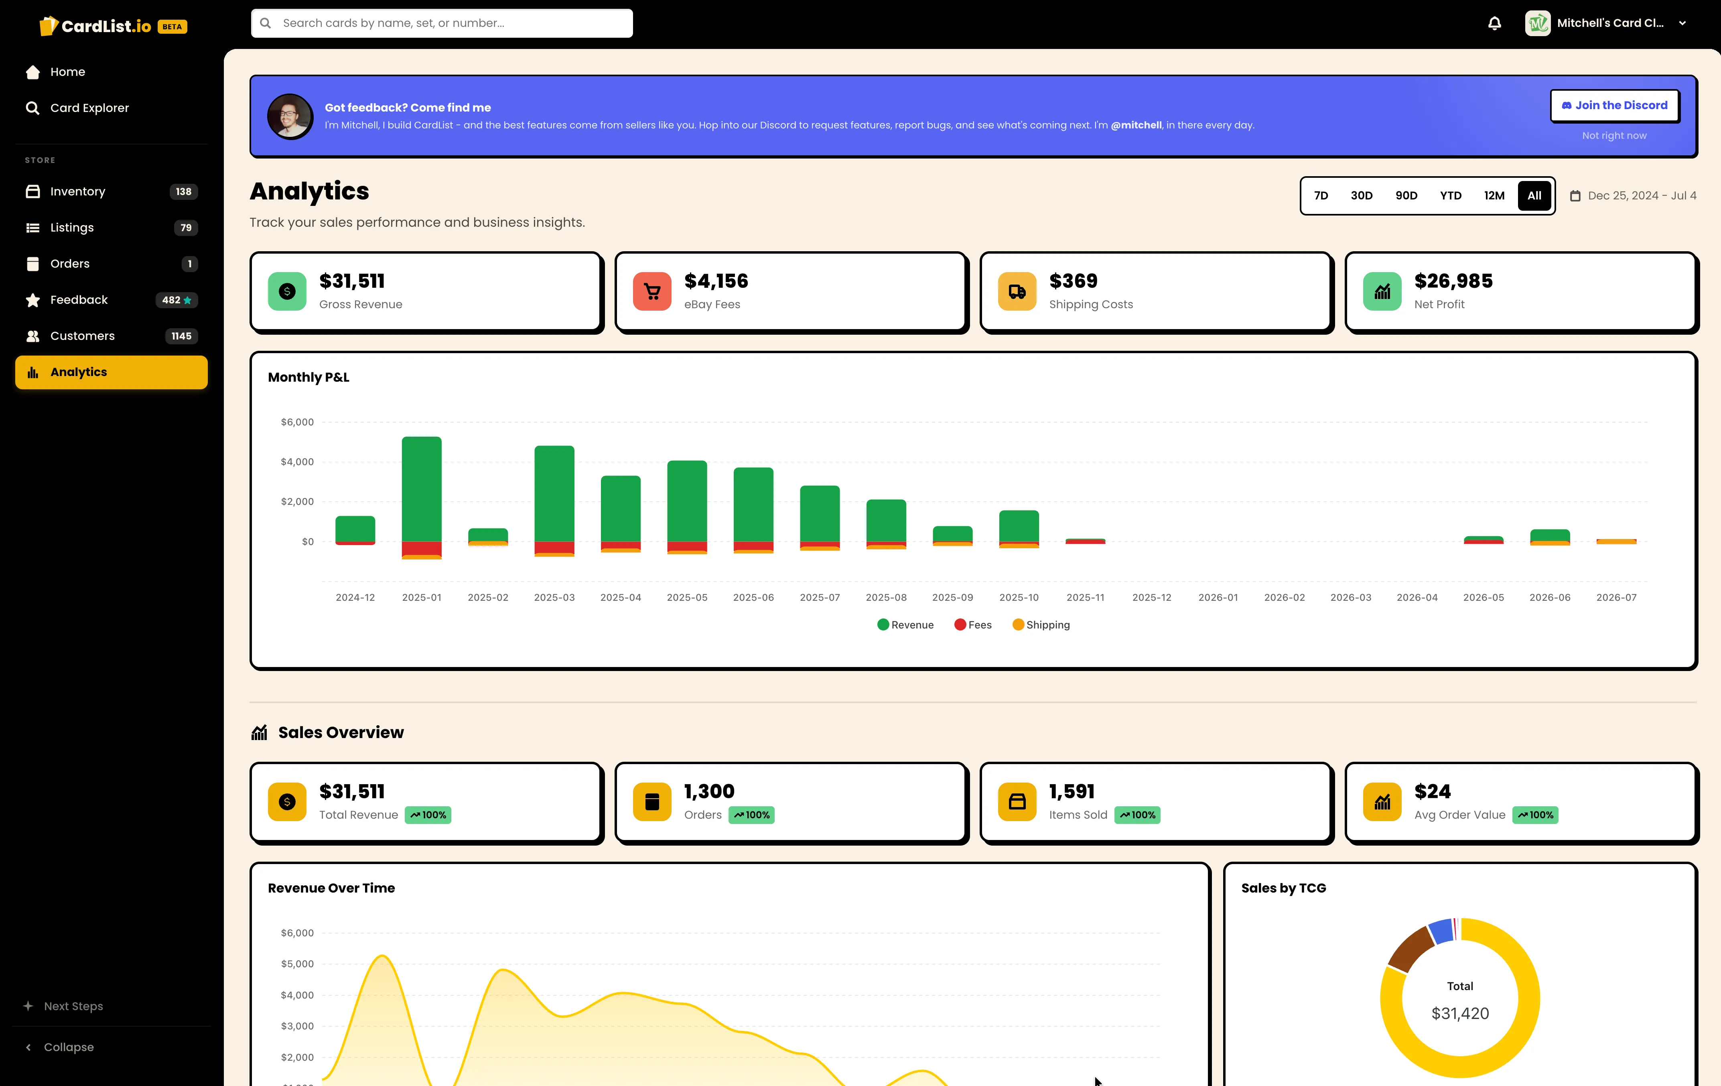Click the "Monthly P&L" chart title

tap(309, 378)
